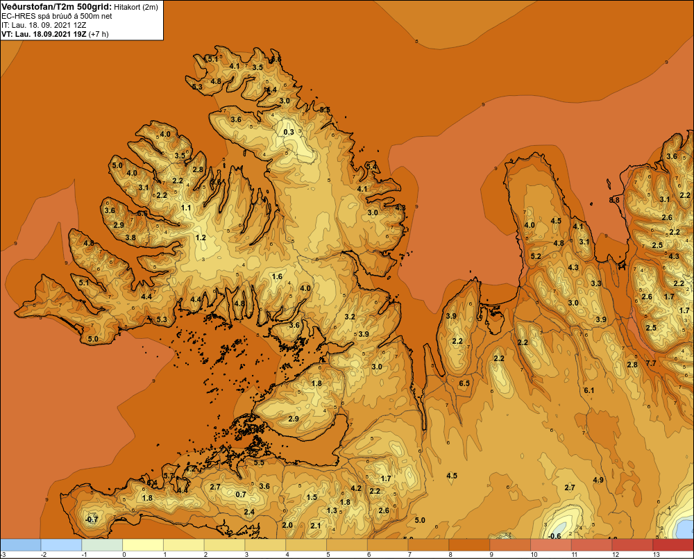Click the 3.3 temperature value
The width and height of the screenshot is (694, 559).
coord(596,283)
